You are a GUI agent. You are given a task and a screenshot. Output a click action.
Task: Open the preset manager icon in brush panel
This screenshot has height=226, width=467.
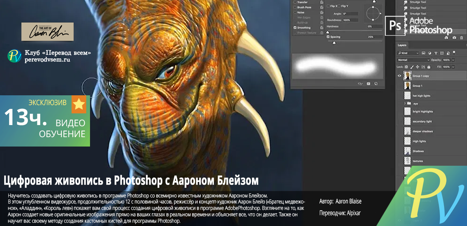click(x=368, y=84)
